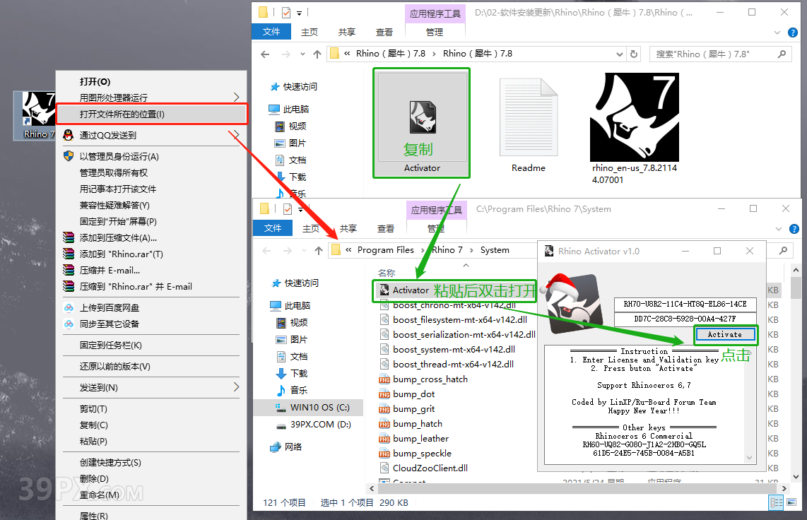Switch the System window to large icons view
Viewport: 807px width, 520px height.
click(791, 502)
